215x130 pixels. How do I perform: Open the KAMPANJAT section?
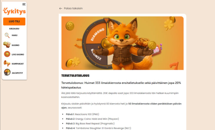tap(18, 64)
